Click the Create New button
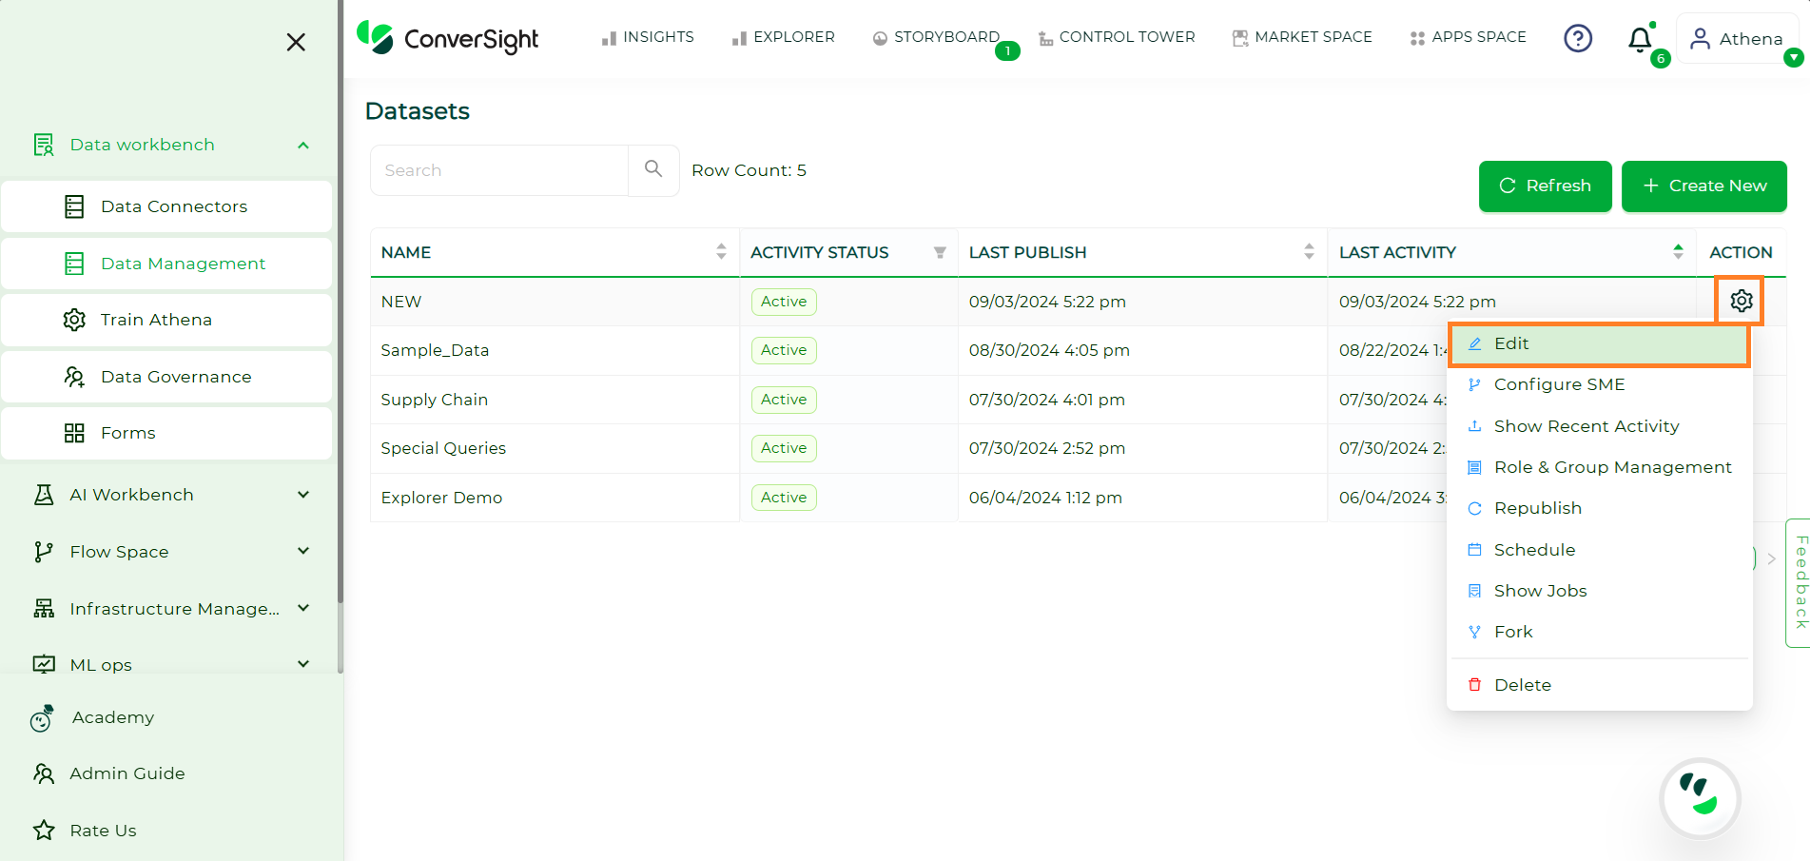Image resolution: width=1810 pixels, height=861 pixels. pos(1703,186)
